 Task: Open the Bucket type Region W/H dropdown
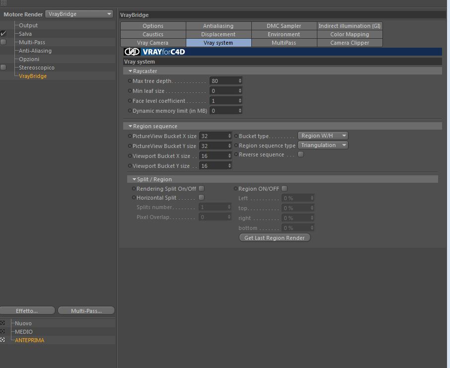[323, 136]
